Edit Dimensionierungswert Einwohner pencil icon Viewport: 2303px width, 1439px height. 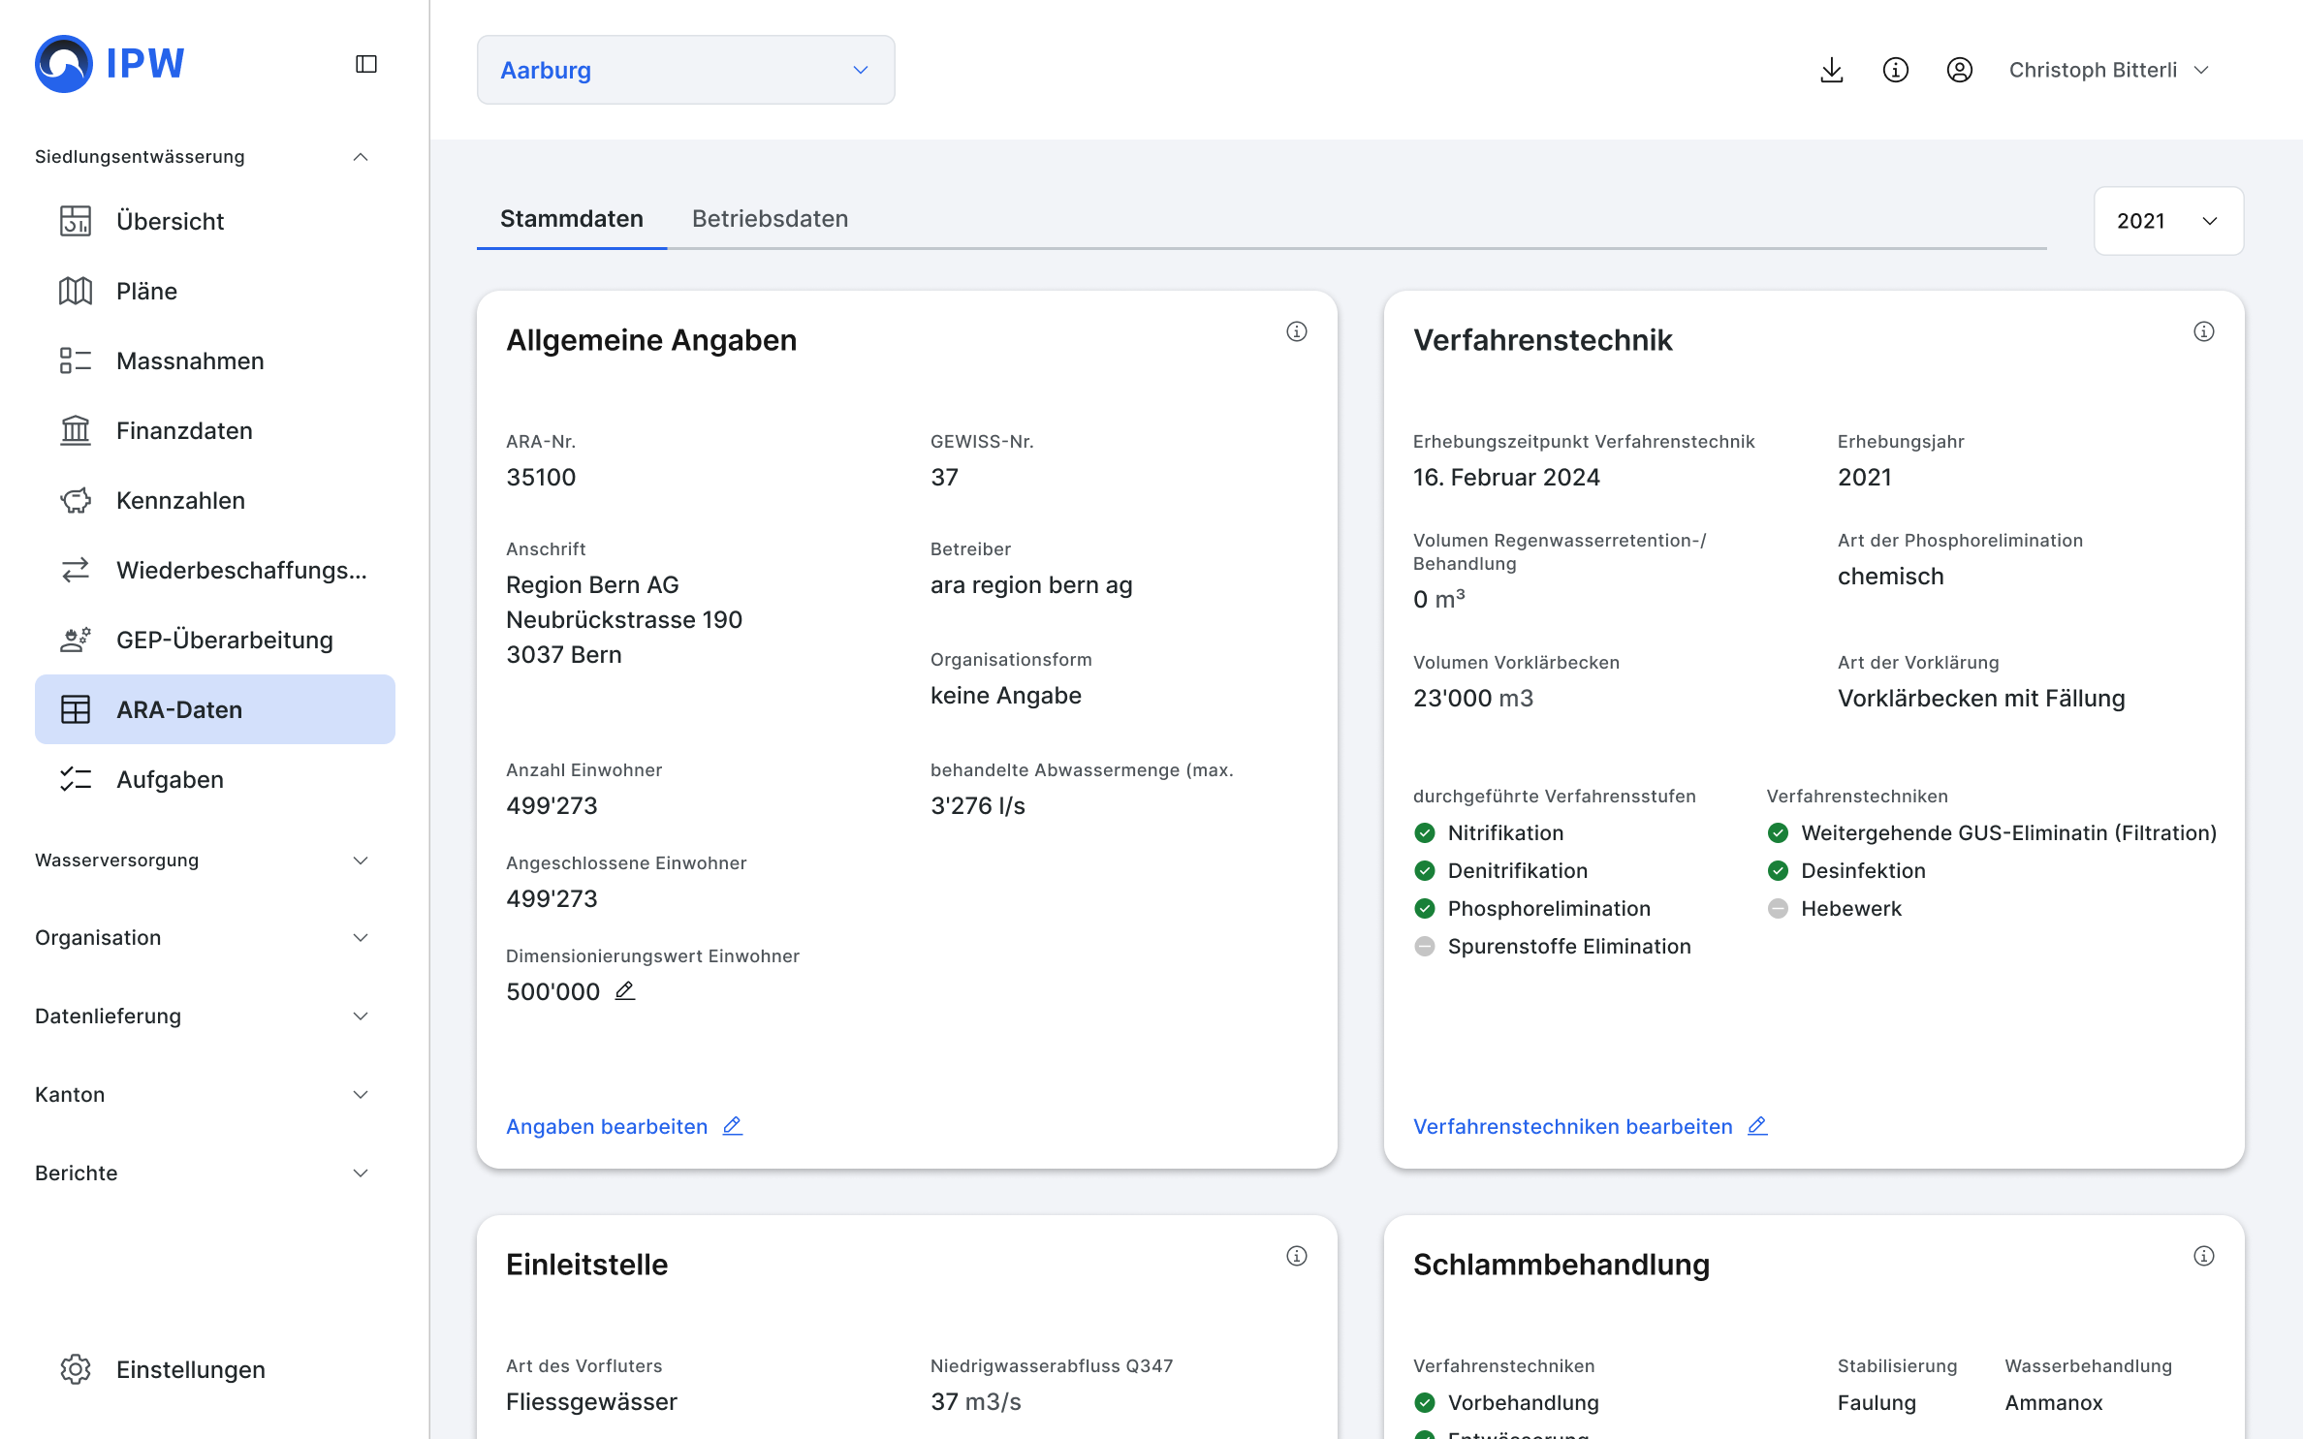(x=625, y=990)
